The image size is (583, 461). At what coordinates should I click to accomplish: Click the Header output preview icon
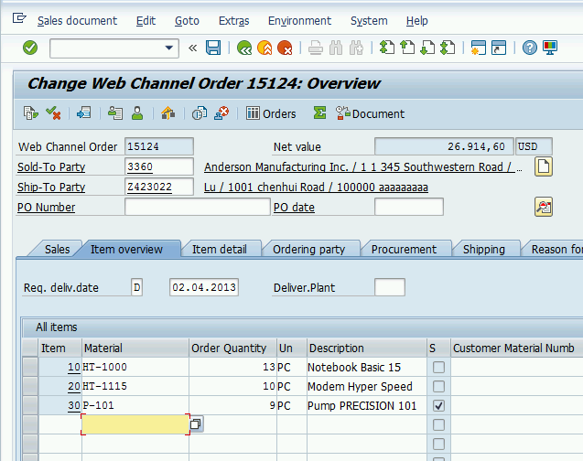click(x=115, y=113)
